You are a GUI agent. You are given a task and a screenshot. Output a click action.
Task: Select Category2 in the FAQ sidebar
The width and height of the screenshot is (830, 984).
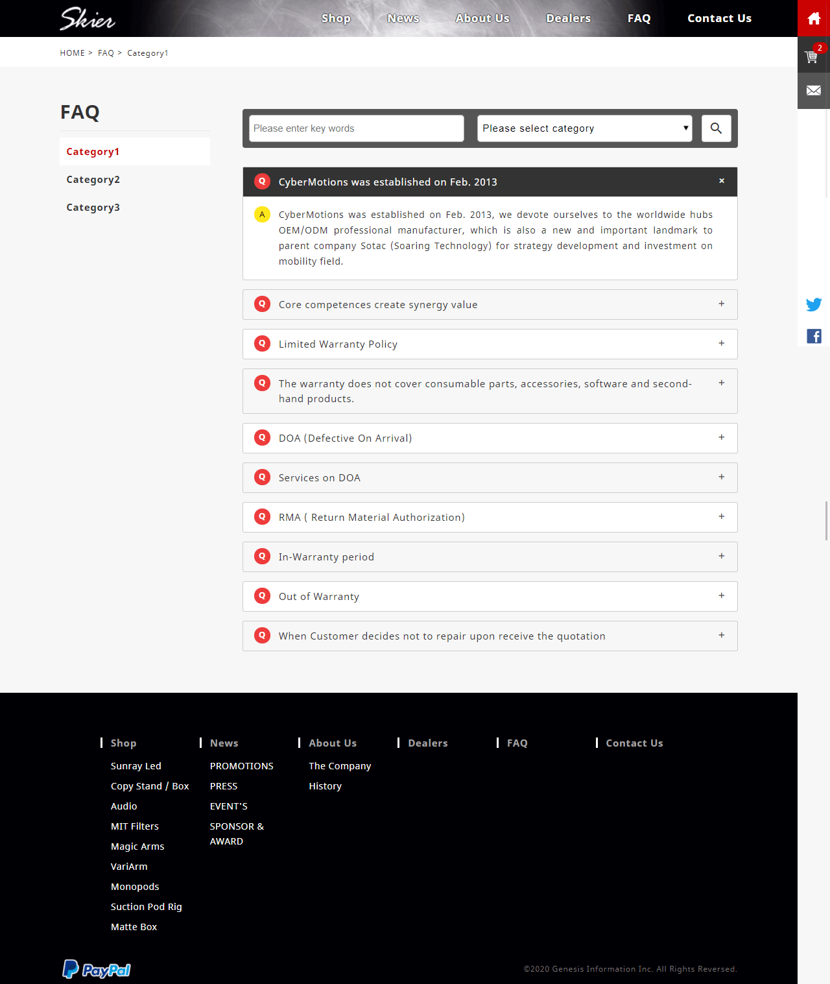pyautogui.click(x=135, y=179)
